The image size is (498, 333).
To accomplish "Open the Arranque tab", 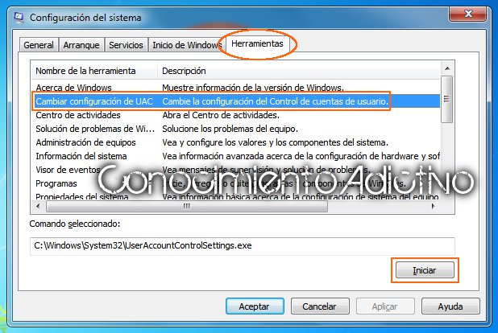I will click(81, 45).
